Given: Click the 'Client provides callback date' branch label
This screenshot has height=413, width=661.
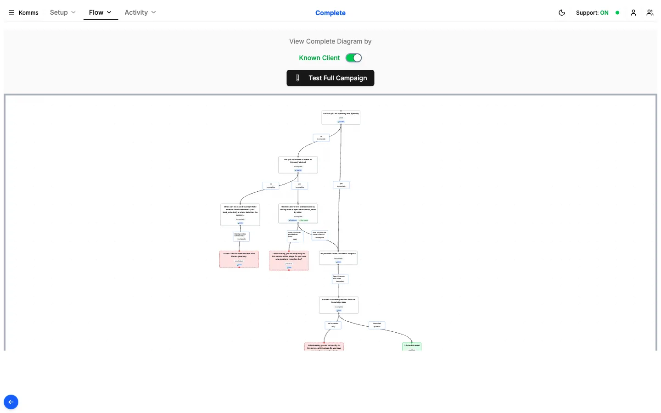Looking at the screenshot, I should click(241, 236).
